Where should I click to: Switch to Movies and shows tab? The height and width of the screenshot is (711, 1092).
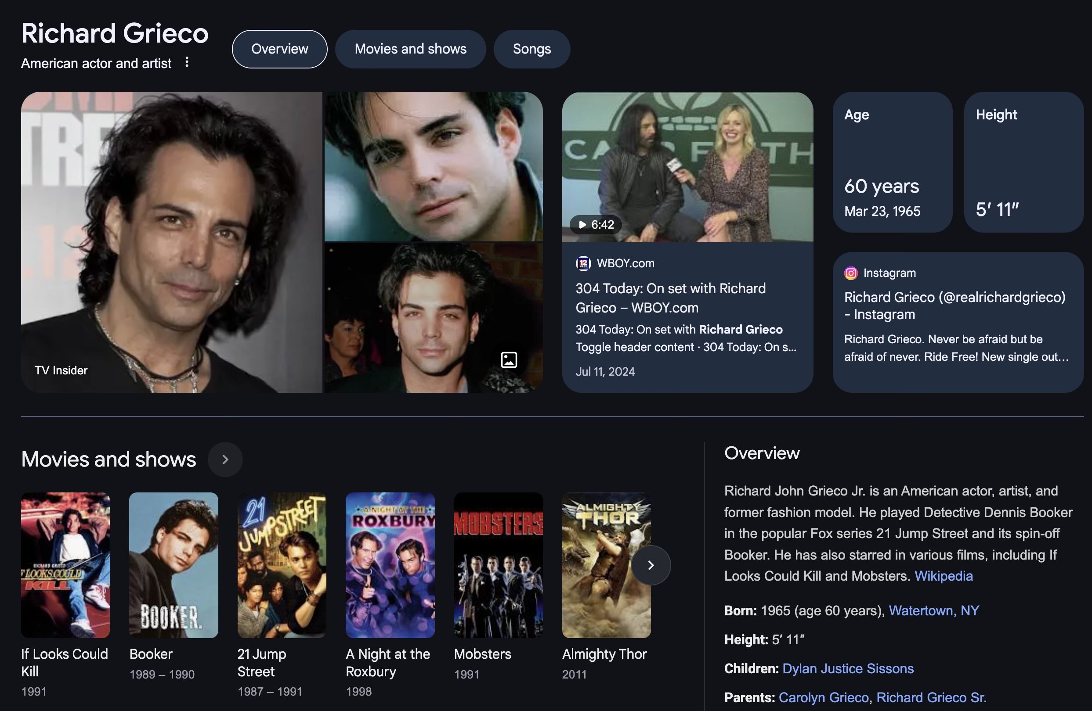click(410, 49)
